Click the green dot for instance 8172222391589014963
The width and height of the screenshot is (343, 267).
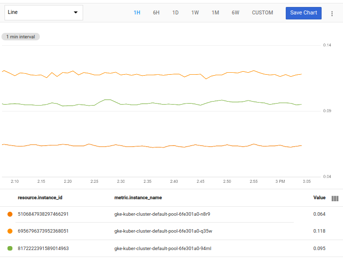click(10, 248)
